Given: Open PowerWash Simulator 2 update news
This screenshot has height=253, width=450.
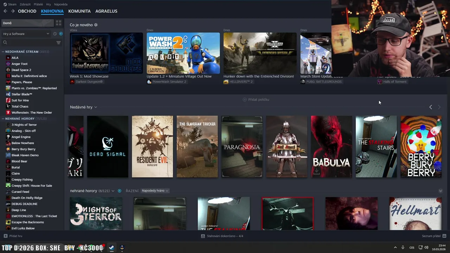Looking at the screenshot, I should [183, 53].
